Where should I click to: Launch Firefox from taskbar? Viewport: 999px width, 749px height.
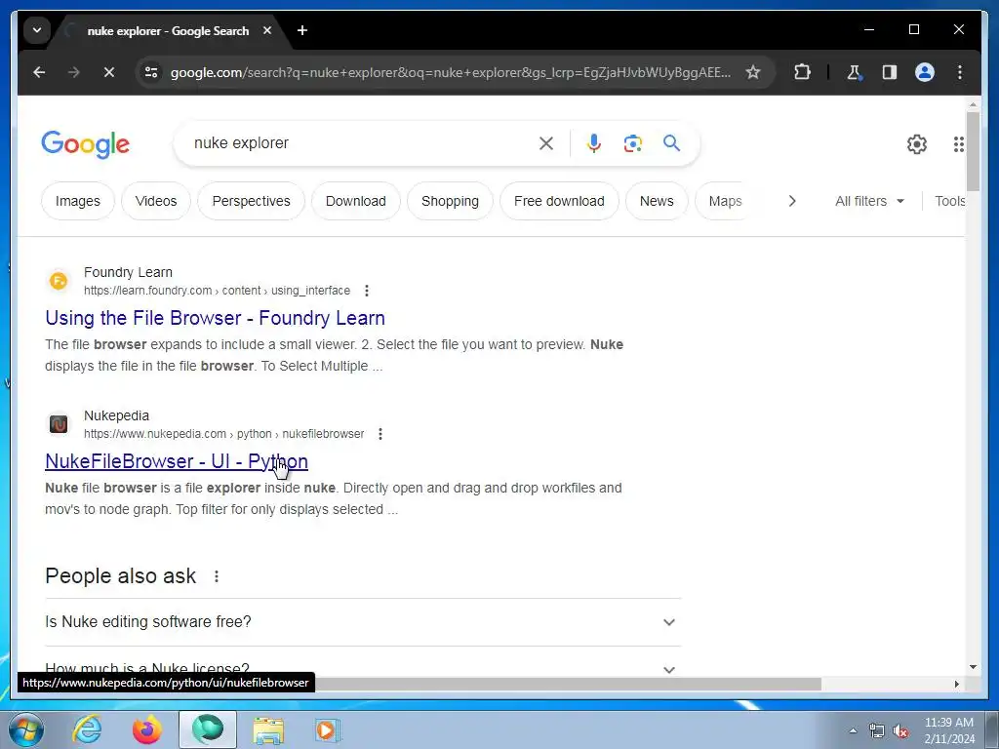147,730
